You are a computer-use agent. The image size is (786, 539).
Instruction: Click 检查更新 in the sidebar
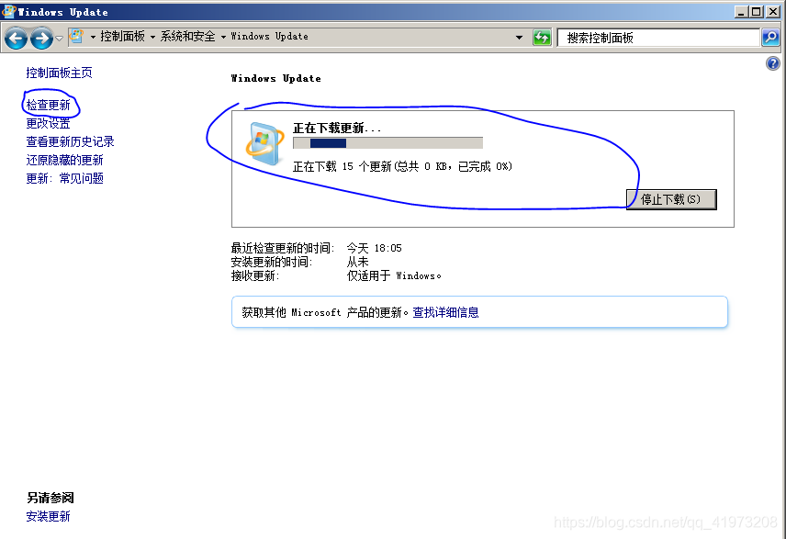pos(48,105)
